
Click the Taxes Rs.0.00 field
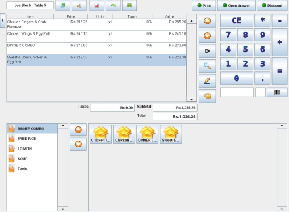click(112, 108)
